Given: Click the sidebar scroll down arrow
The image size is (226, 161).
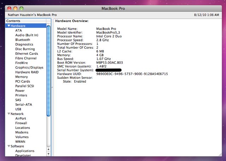Looking at the screenshot, I should click(x=49, y=154).
